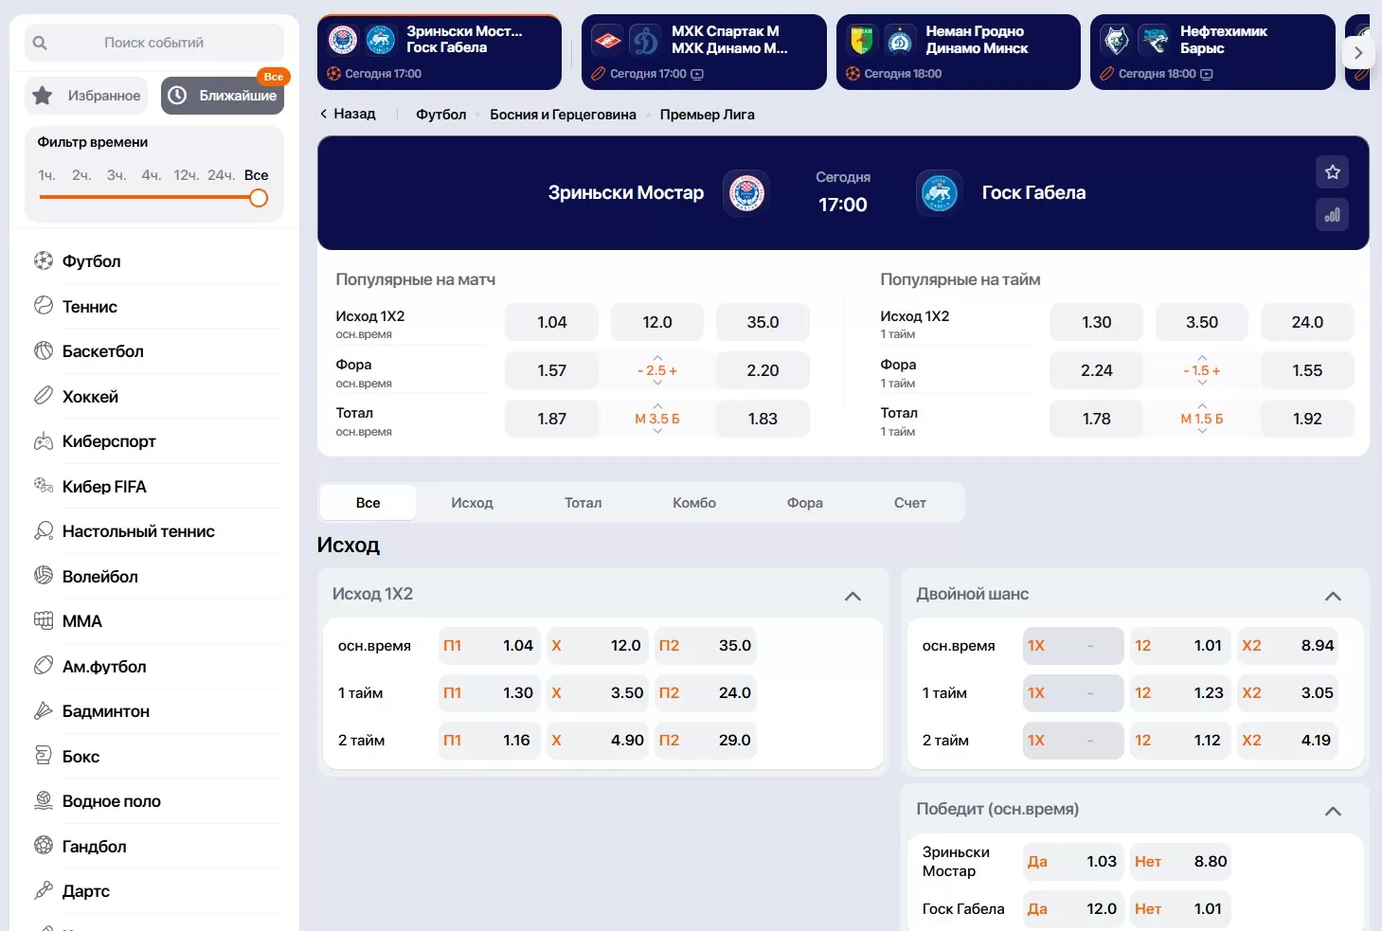Viewport: 1382px width, 931px height.
Task: Toggle Избранное events view
Action: (85, 95)
